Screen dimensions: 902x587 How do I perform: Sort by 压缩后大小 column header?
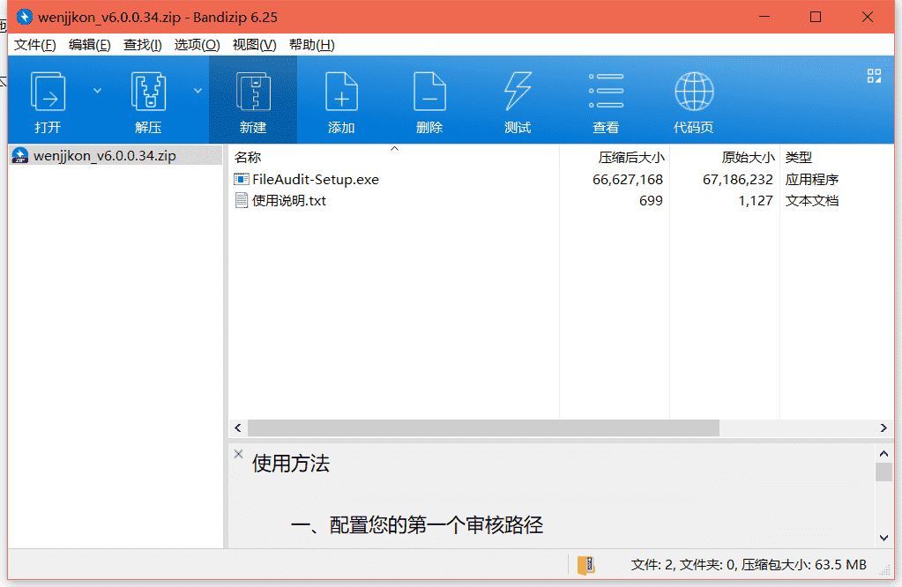coord(615,157)
